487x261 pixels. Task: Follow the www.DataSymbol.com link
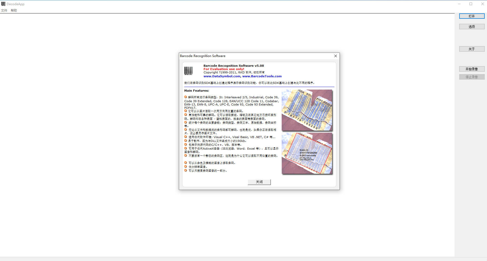(x=222, y=76)
